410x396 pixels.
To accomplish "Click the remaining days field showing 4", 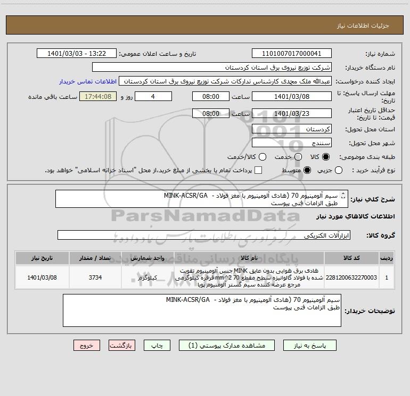I will (153, 96).
